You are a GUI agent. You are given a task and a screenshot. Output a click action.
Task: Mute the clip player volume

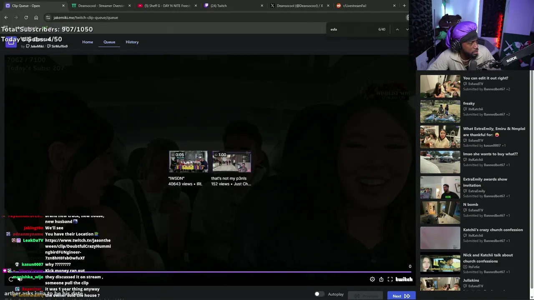pyautogui.click(x=19, y=279)
